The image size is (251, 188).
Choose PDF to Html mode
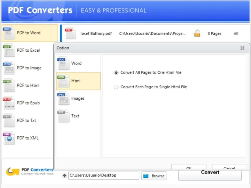coord(28,85)
